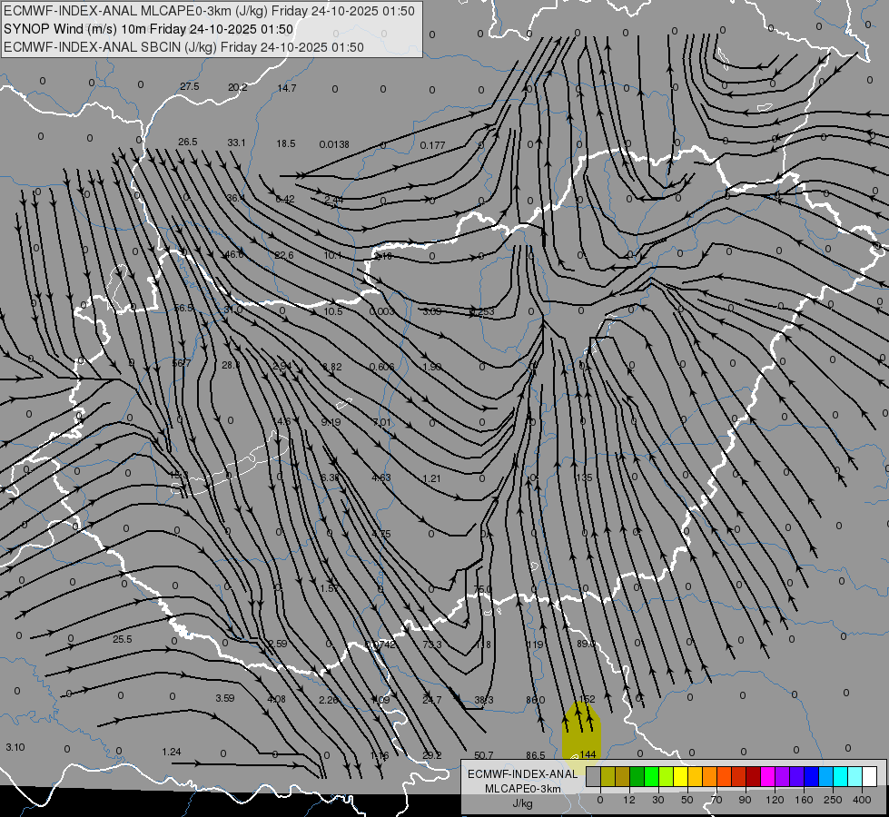Click the map value '86.5'
Viewport: 889px width, 817px height.
(x=535, y=755)
